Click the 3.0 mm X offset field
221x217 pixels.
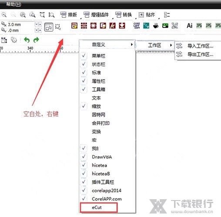coord(21,24)
